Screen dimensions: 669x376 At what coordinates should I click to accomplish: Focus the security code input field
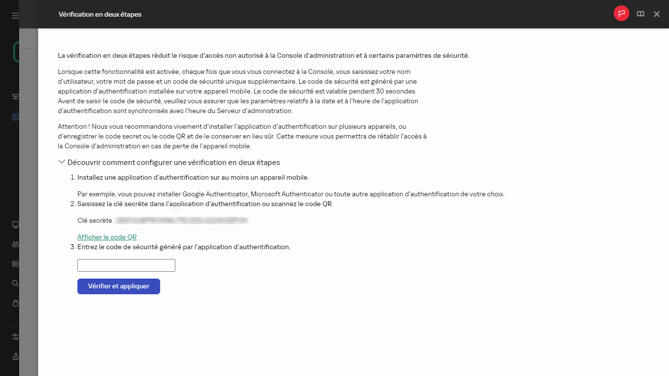126,265
